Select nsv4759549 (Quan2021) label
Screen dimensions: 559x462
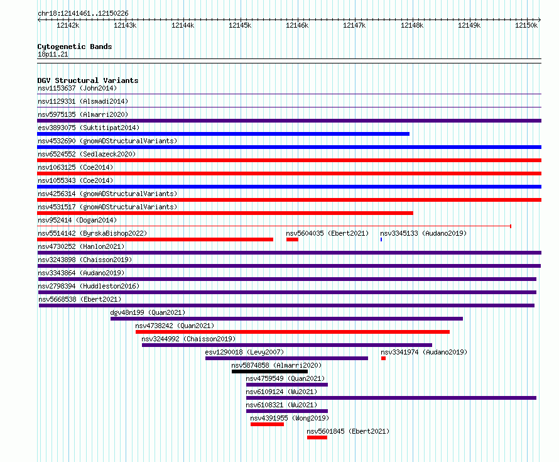click(x=285, y=378)
